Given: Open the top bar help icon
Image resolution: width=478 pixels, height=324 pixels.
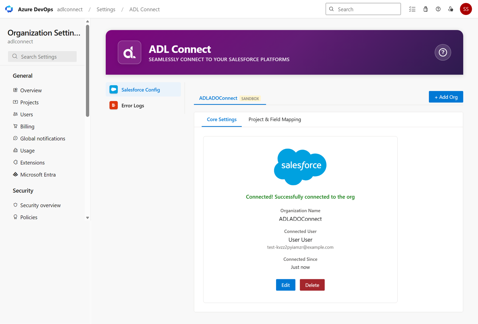Looking at the screenshot, I should point(438,9).
